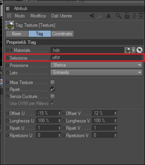Uncheck the Ripeti checkbox

tap(52, 89)
